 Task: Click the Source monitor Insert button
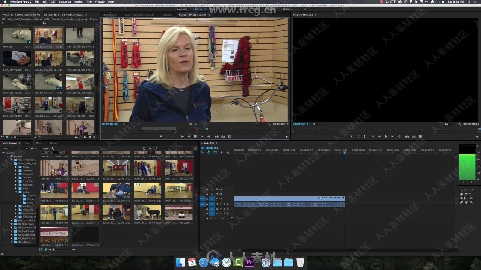[217, 136]
